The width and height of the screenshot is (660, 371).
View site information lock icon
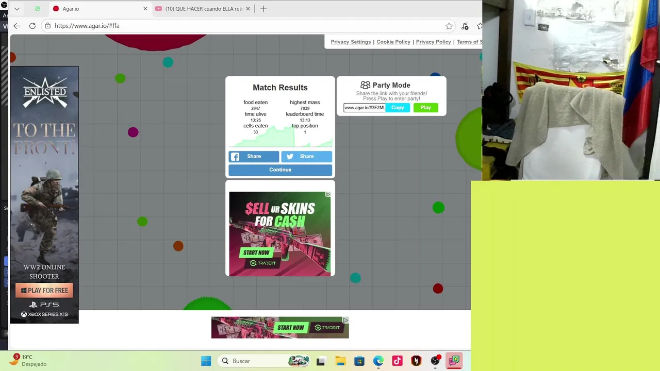click(x=48, y=26)
